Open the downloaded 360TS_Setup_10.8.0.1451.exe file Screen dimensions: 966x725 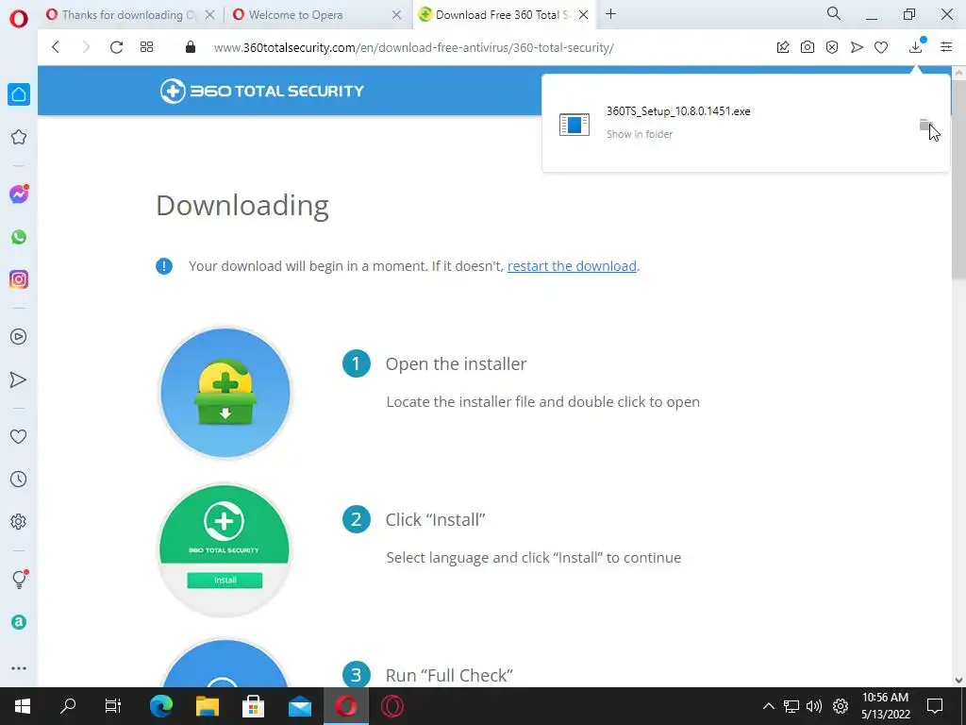point(678,111)
